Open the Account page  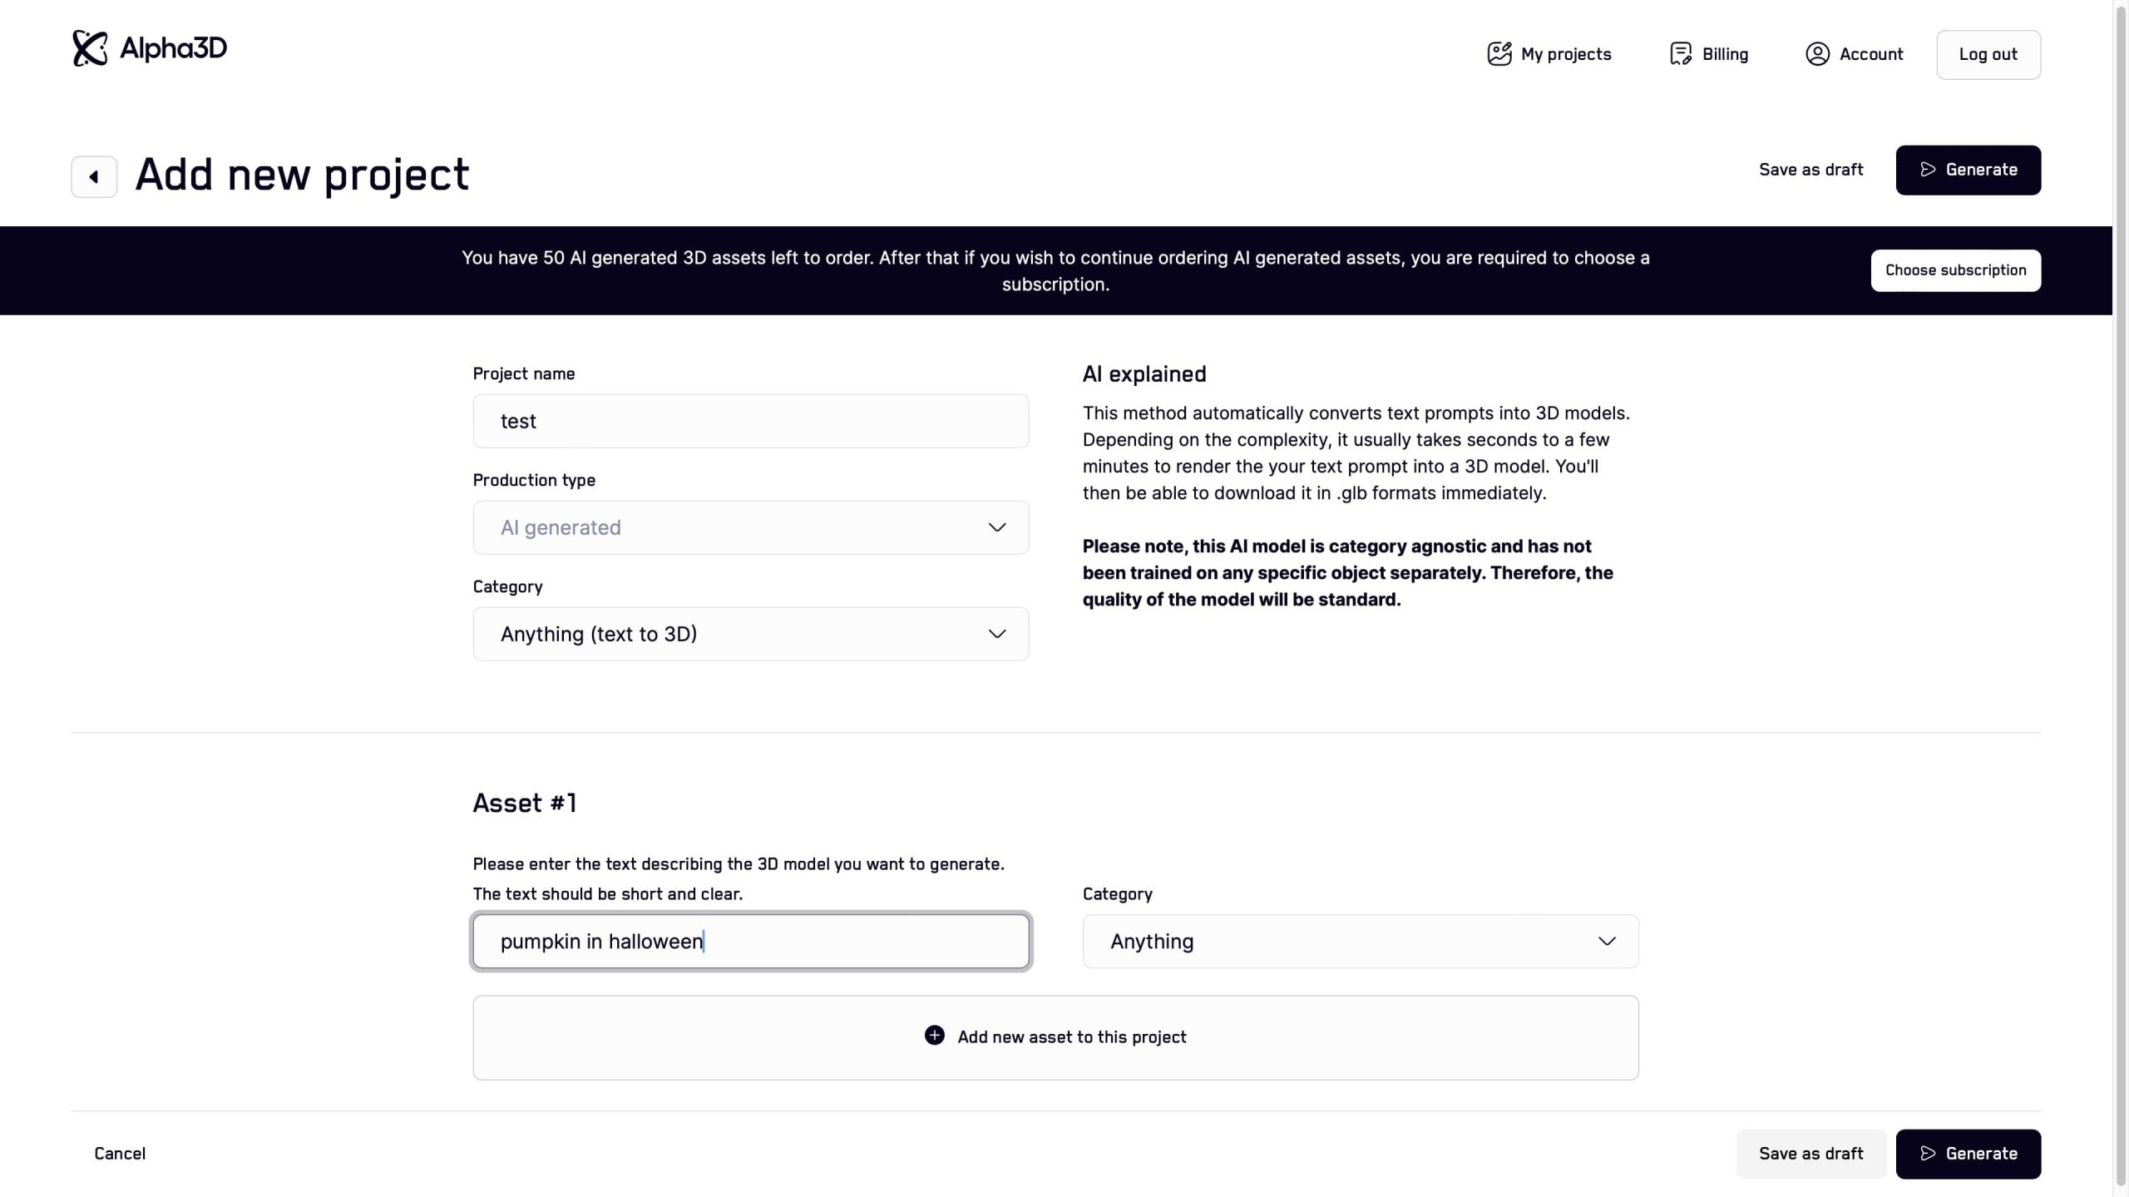pyautogui.click(x=1870, y=54)
